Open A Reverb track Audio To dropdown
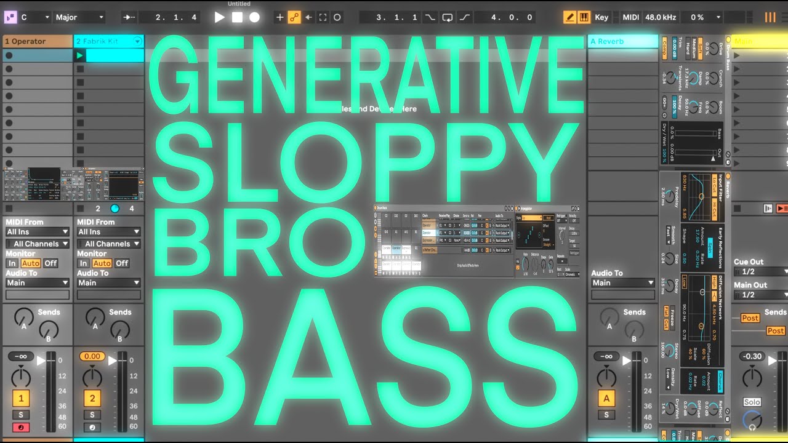 pos(622,282)
